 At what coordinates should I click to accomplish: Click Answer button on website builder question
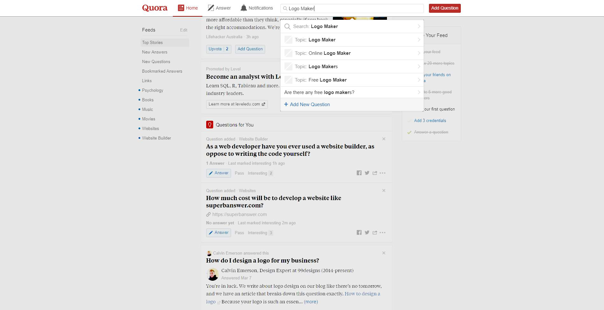coord(219,173)
